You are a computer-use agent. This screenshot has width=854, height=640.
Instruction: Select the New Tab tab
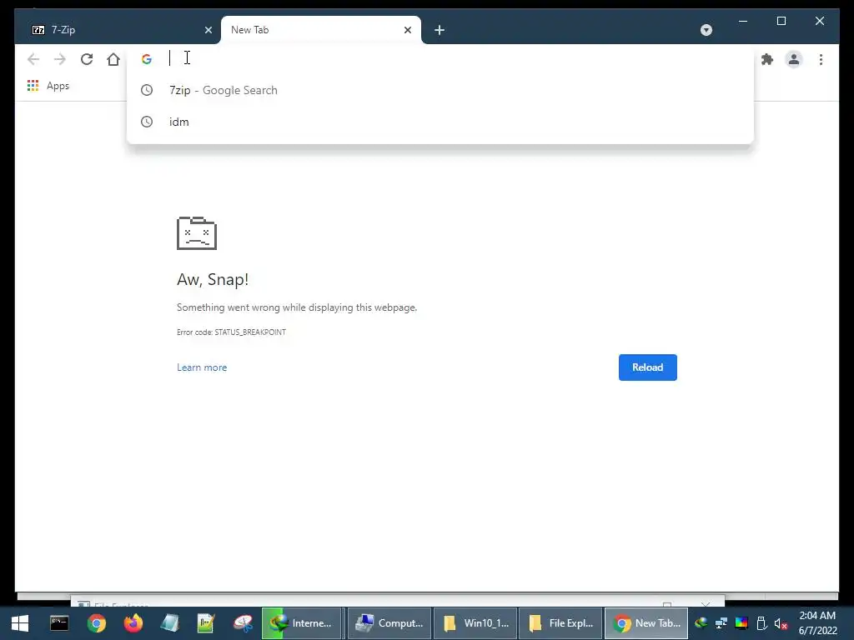click(x=320, y=30)
